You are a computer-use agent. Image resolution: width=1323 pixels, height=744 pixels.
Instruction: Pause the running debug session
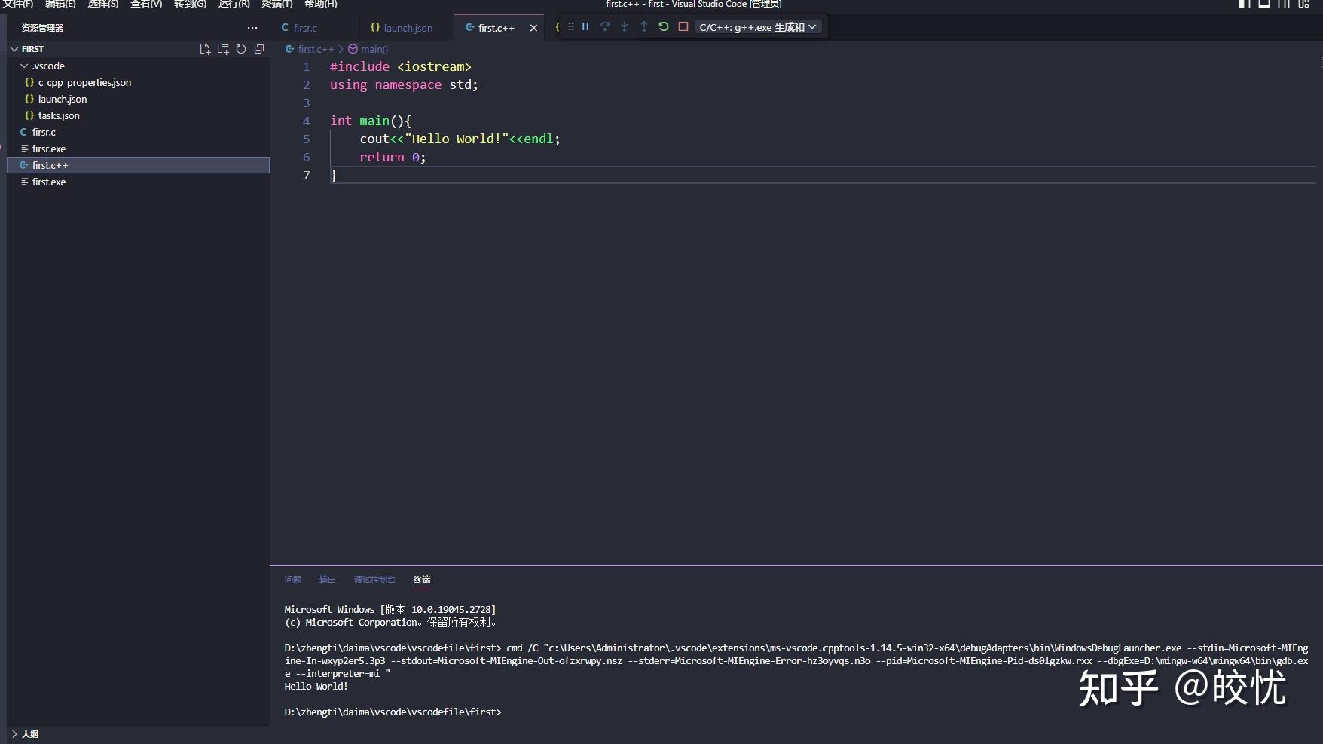tap(585, 26)
